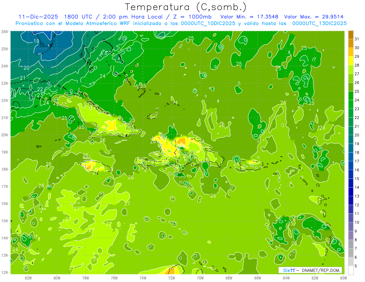Click the 30 value on color legend
The image size is (365, 282).
(x=357, y=48)
